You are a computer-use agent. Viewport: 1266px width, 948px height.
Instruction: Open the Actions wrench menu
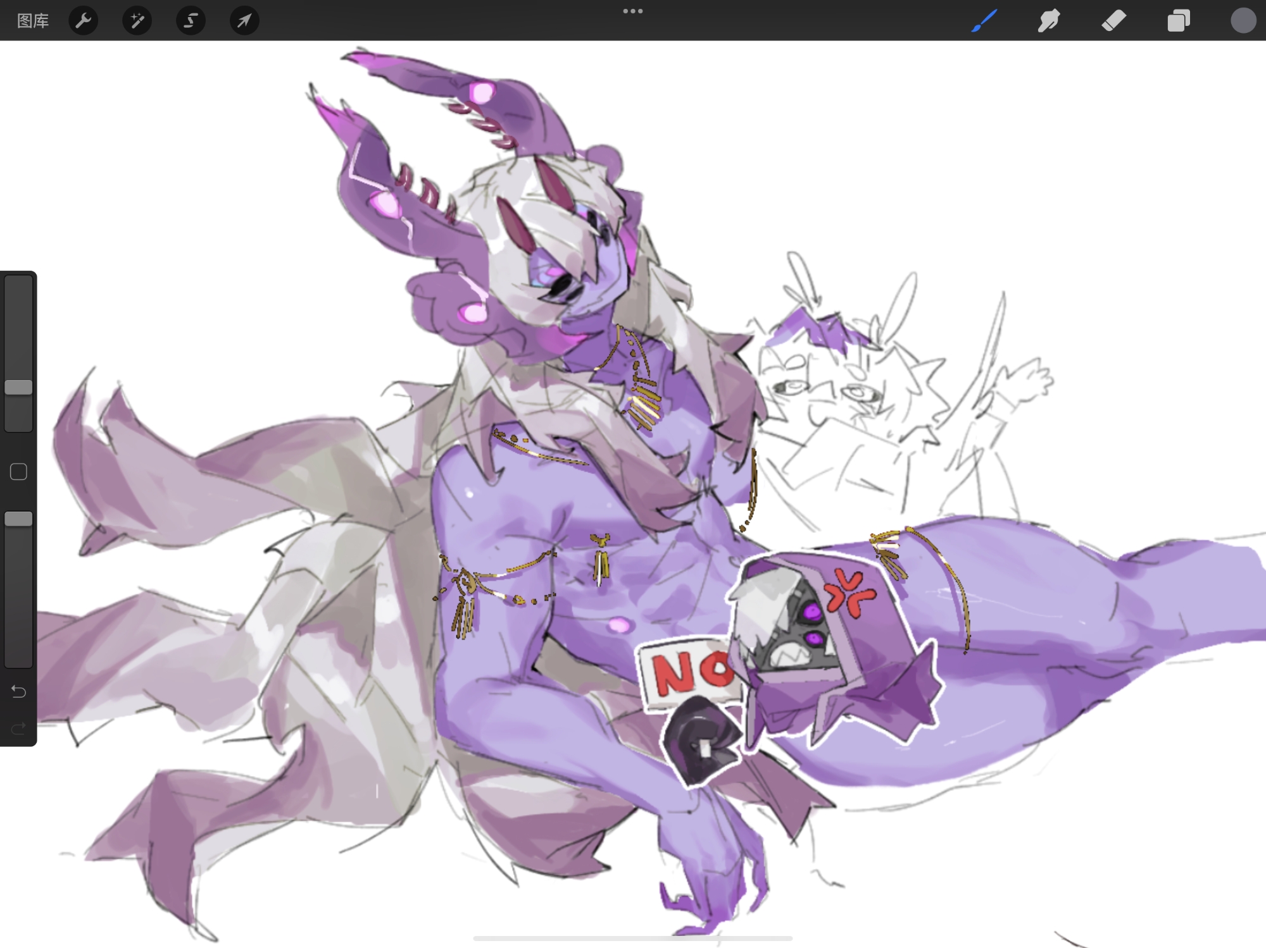84,21
